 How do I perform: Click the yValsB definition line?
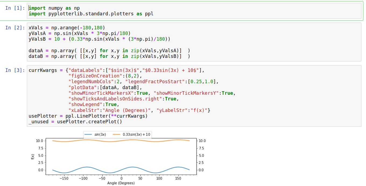click(99, 39)
